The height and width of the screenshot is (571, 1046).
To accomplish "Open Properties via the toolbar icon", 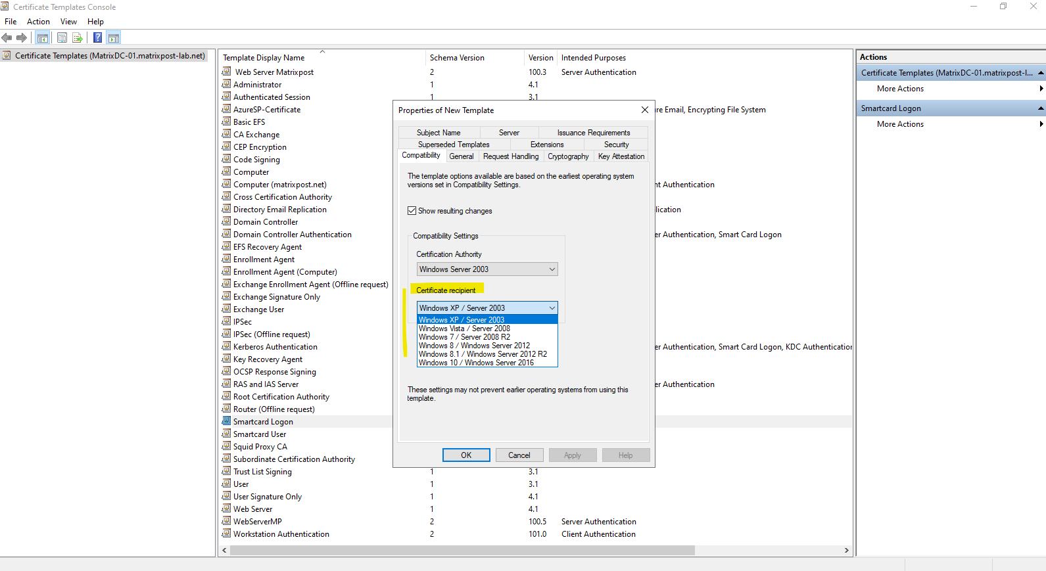I will point(62,38).
